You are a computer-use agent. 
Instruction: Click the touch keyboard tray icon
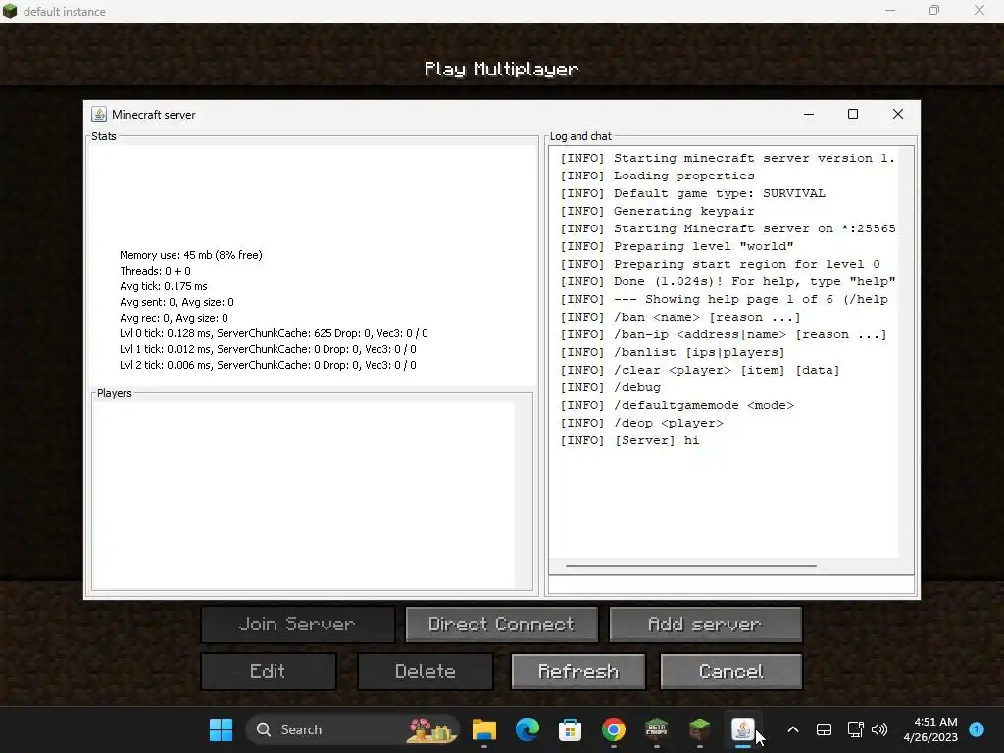tap(824, 729)
